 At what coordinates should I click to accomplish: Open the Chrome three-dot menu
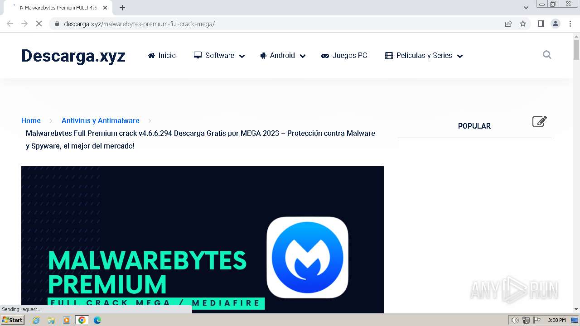coord(570,24)
